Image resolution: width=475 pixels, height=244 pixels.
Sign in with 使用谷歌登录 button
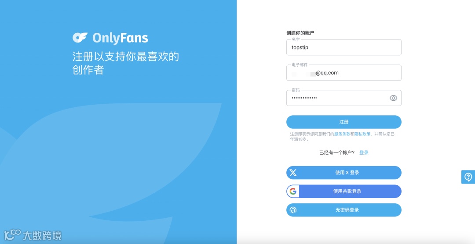[344, 191]
